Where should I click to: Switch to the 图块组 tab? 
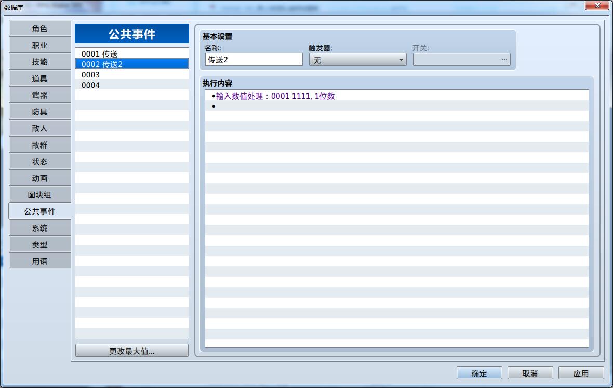(39, 195)
